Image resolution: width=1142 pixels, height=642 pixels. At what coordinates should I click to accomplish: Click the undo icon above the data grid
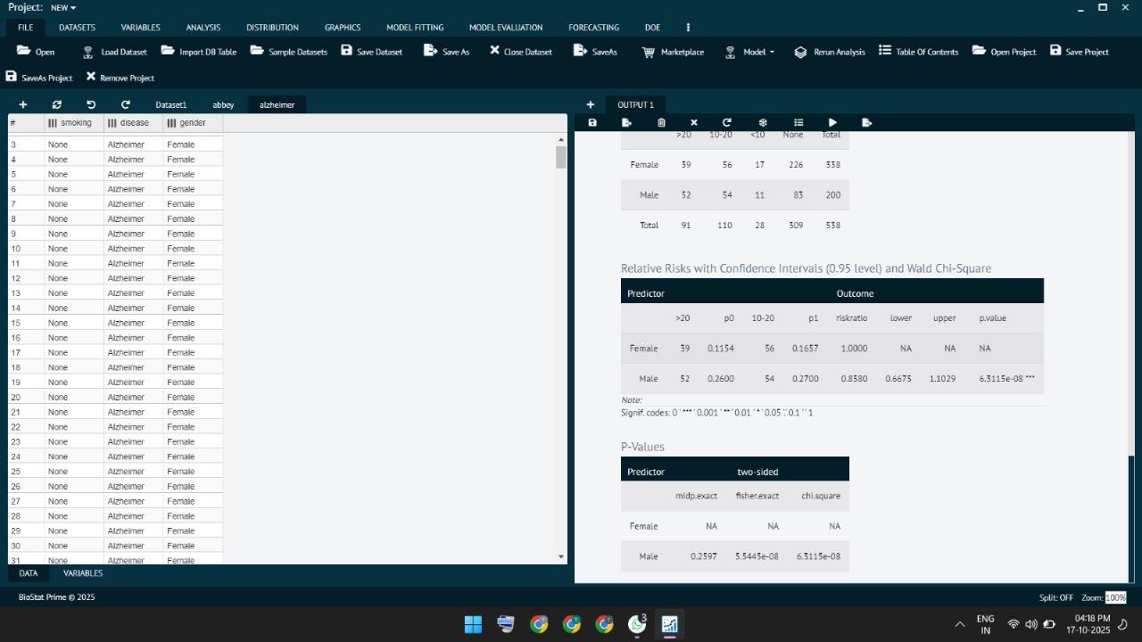point(91,105)
